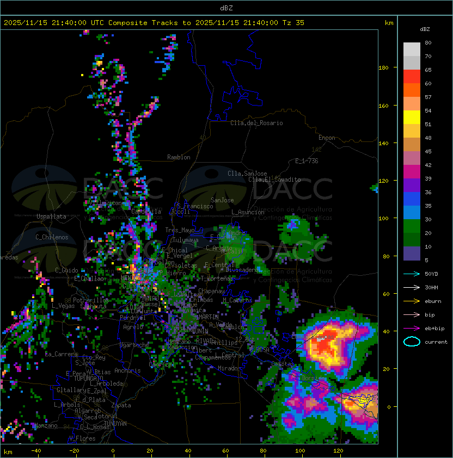Viewport: 453px width, 458px height.
Task: Click the 'S_Francisco' map label
Action: point(195,206)
